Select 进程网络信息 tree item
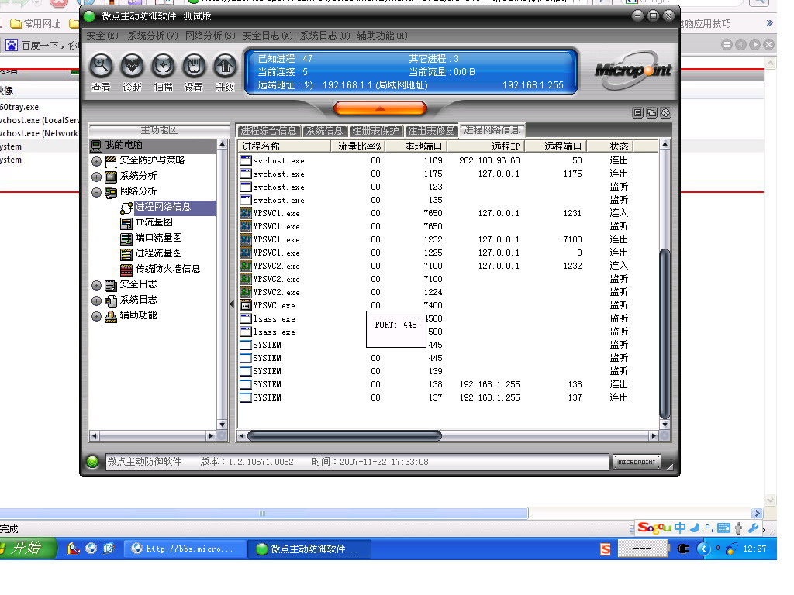The image size is (794, 595). click(163, 207)
